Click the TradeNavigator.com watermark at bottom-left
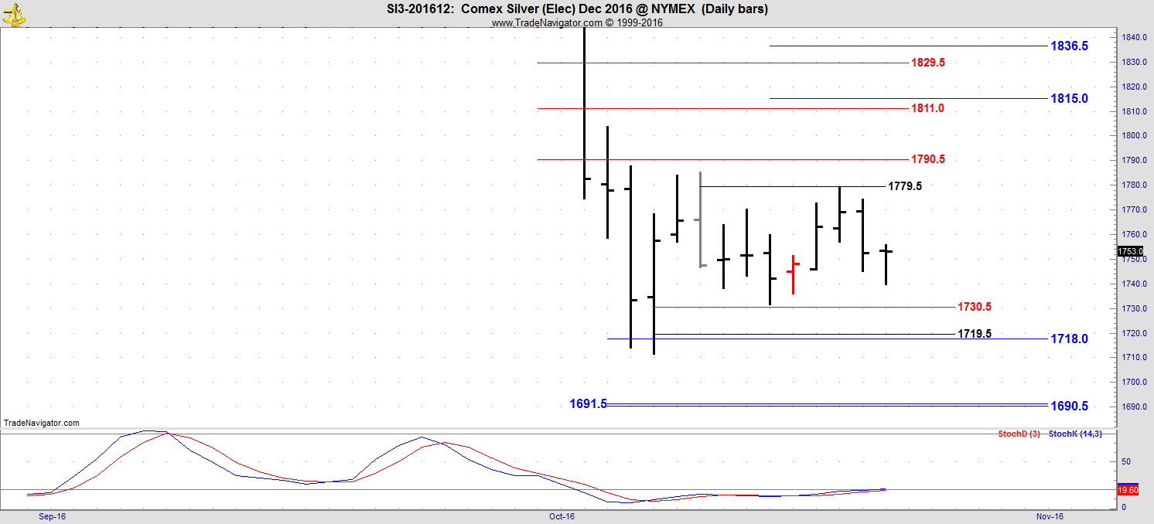 [42, 423]
